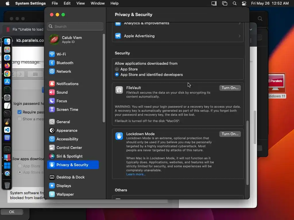Open the Help menu
Viewport: 294px width, 220px height.
click(114, 3)
